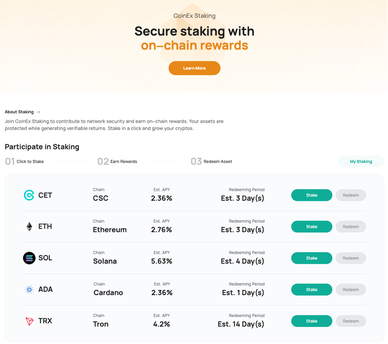The image size is (388, 344).
Task: Click the Cardano ADA icon
Action: click(29, 290)
